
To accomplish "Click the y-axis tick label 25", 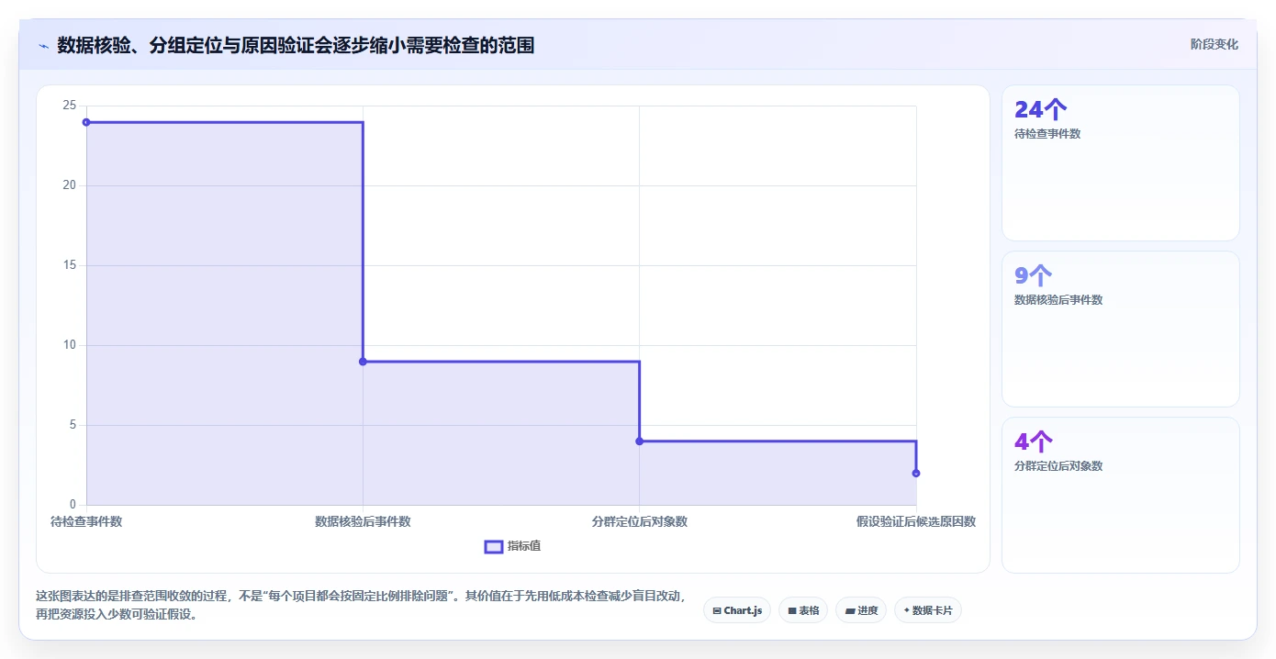I will click(x=69, y=106).
